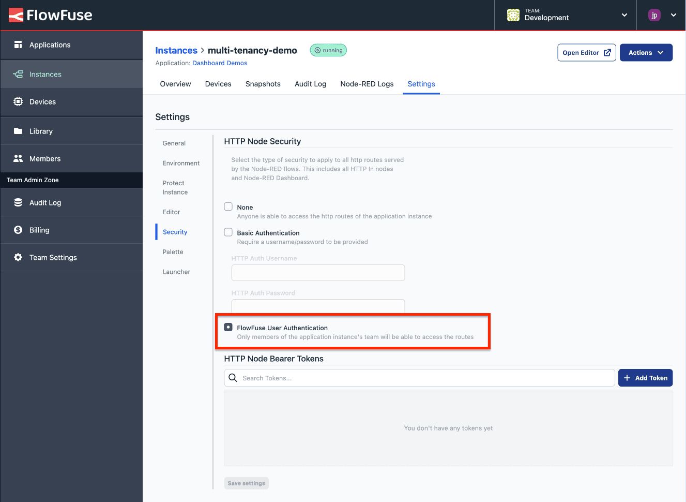Disable FlowFuse User Authentication
Screen dimensions: 686x502
pyautogui.click(x=228, y=327)
